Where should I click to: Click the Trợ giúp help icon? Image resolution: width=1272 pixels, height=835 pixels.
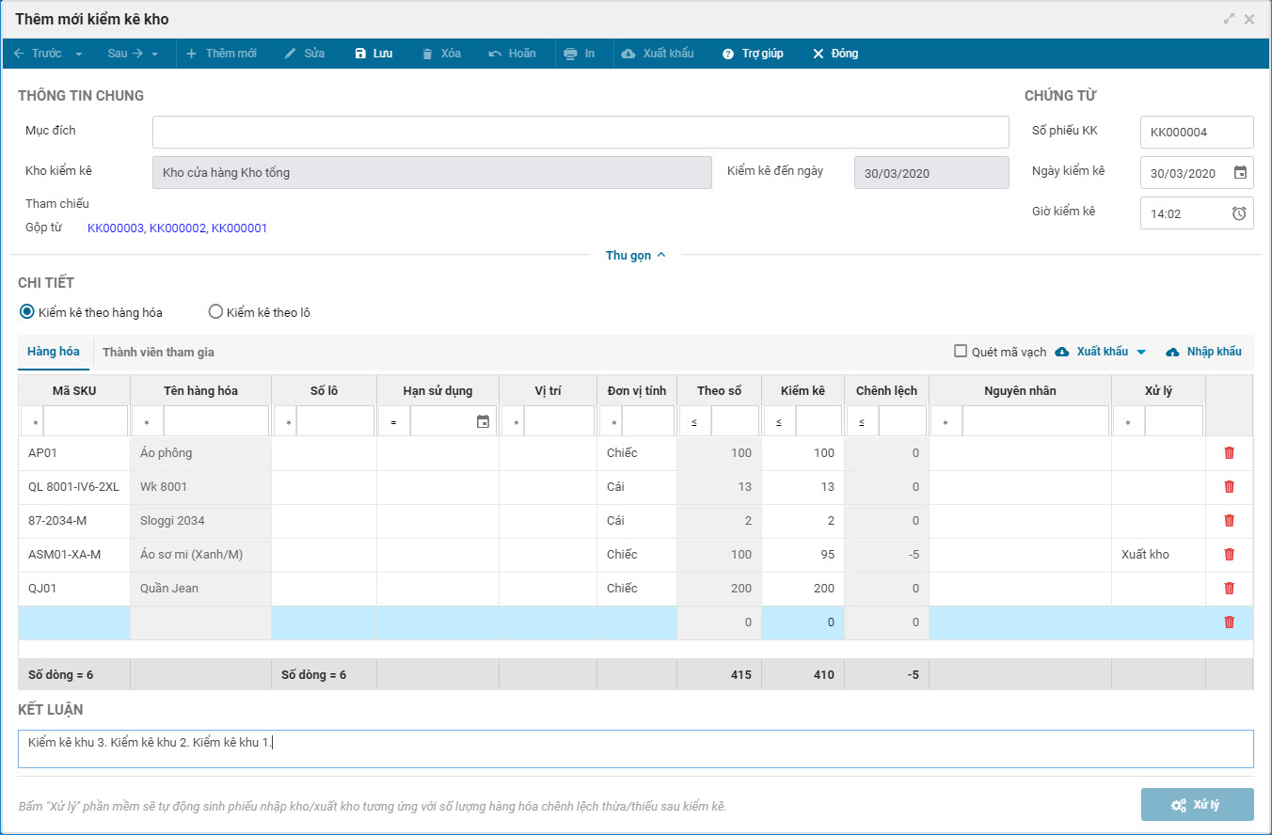(x=728, y=54)
